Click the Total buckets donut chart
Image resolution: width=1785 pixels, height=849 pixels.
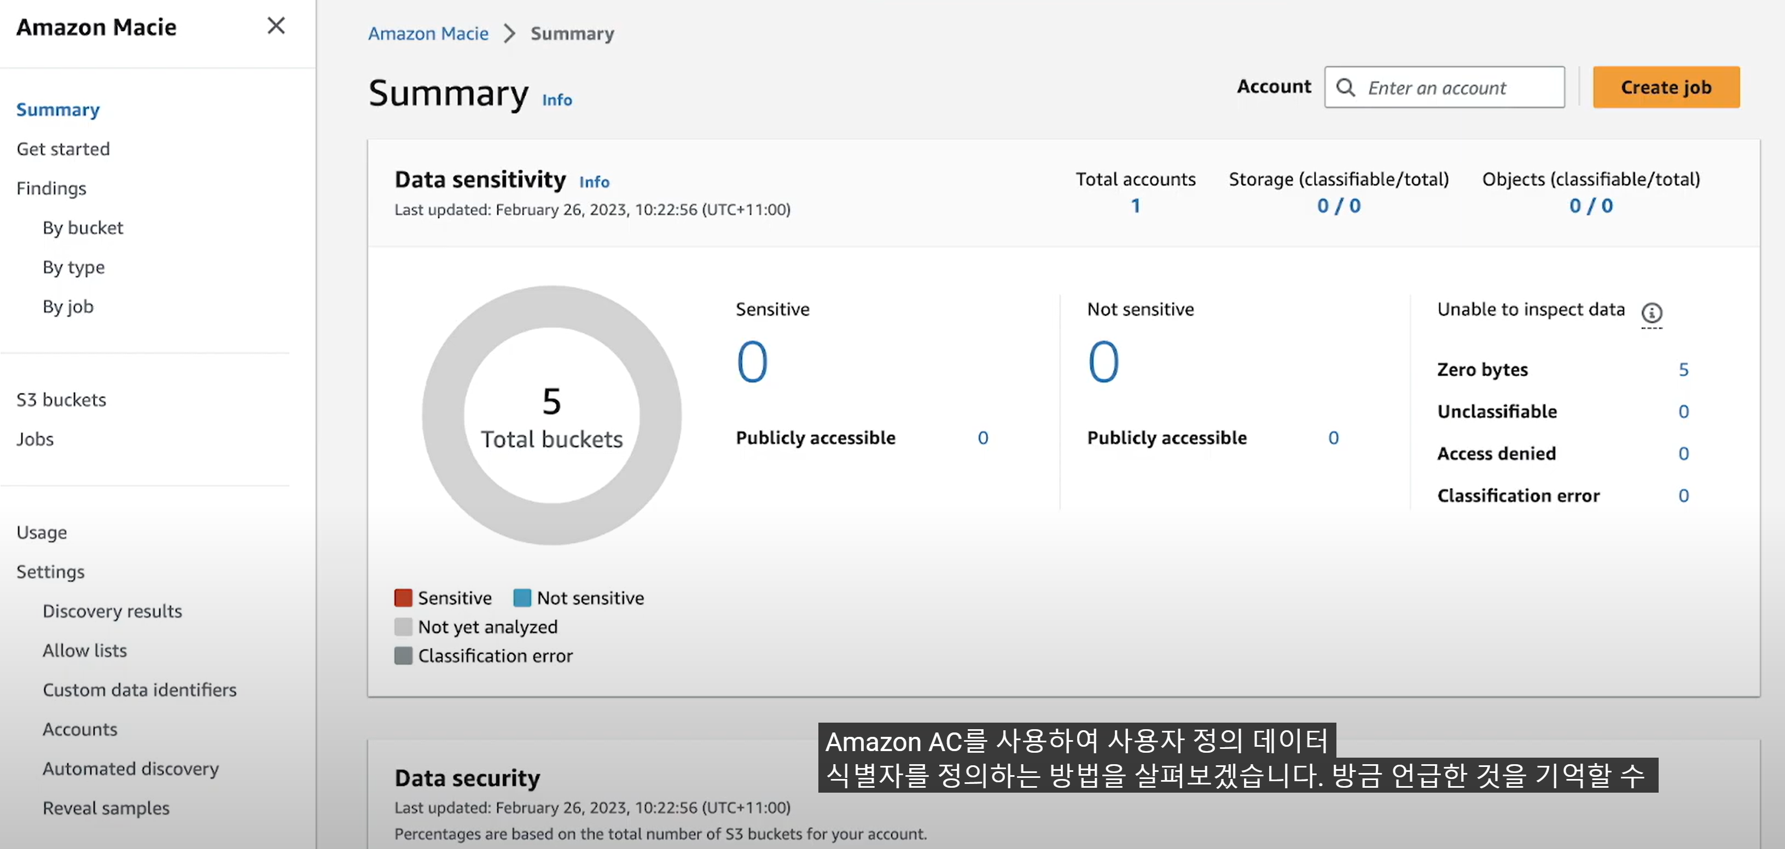pyautogui.click(x=551, y=416)
